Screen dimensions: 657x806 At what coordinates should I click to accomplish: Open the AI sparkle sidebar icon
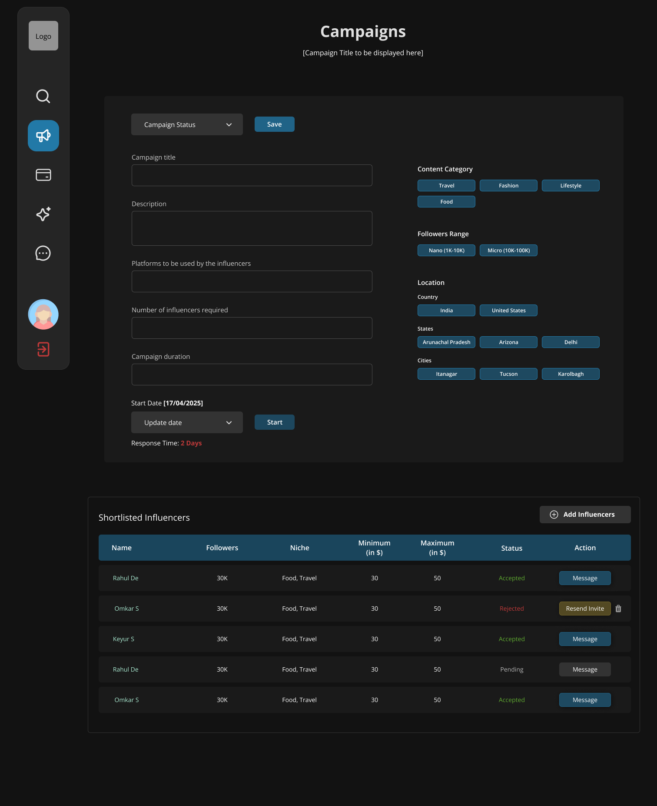(x=43, y=214)
